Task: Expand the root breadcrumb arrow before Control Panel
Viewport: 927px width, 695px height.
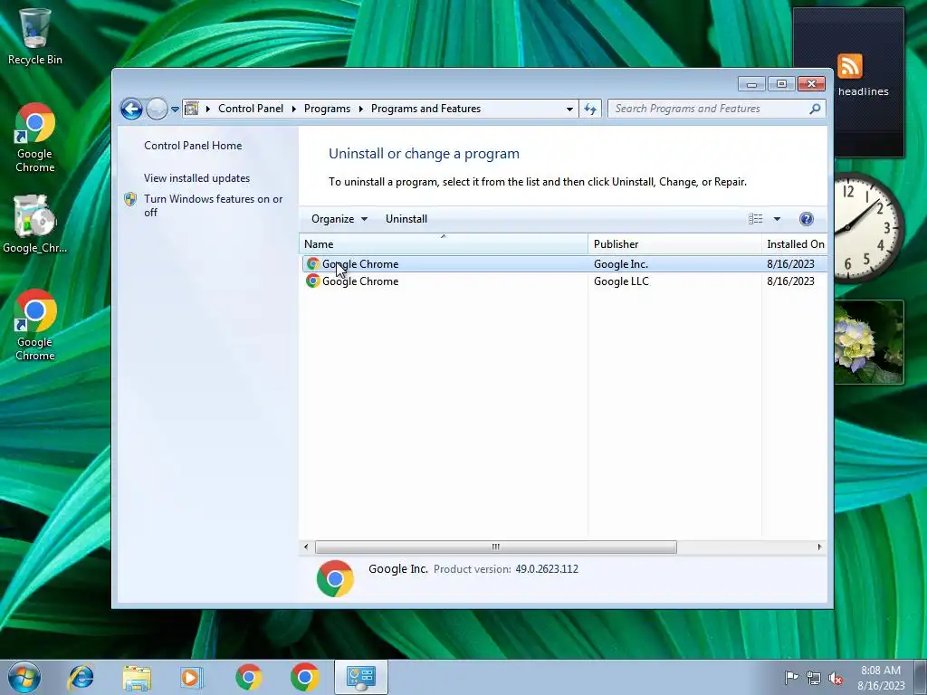Action: click(208, 109)
